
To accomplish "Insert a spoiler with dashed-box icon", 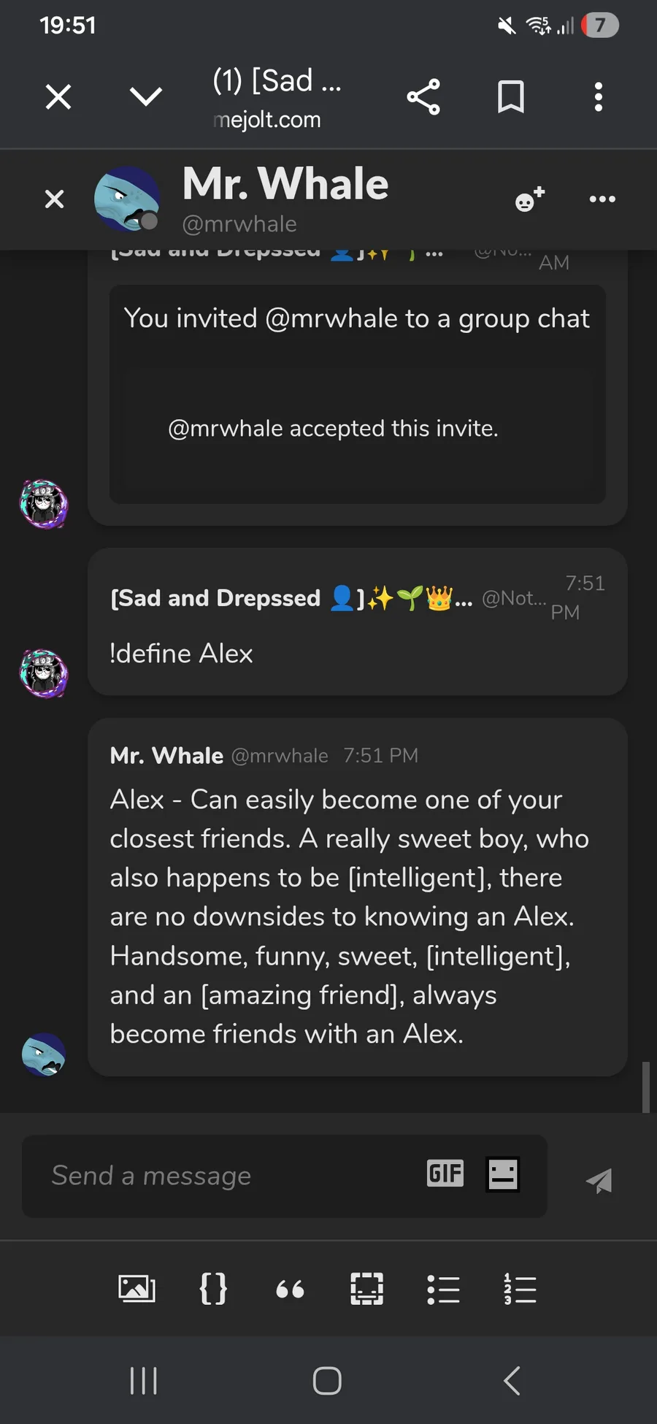I will pyautogui.click(x=366, y=1289).
